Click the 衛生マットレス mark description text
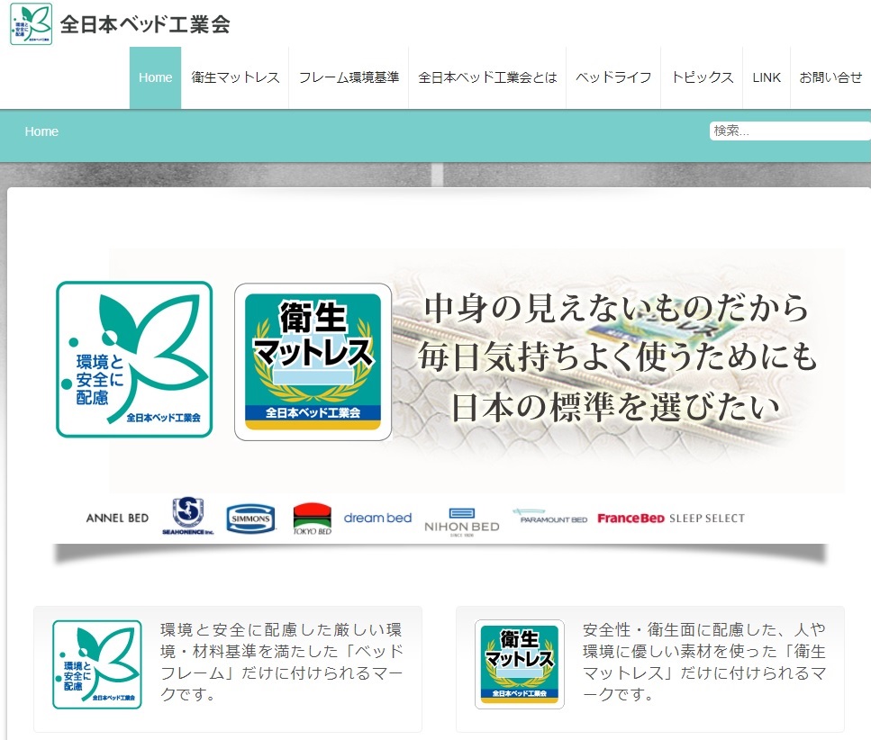 pyautogui.click(x=704, y=662)
